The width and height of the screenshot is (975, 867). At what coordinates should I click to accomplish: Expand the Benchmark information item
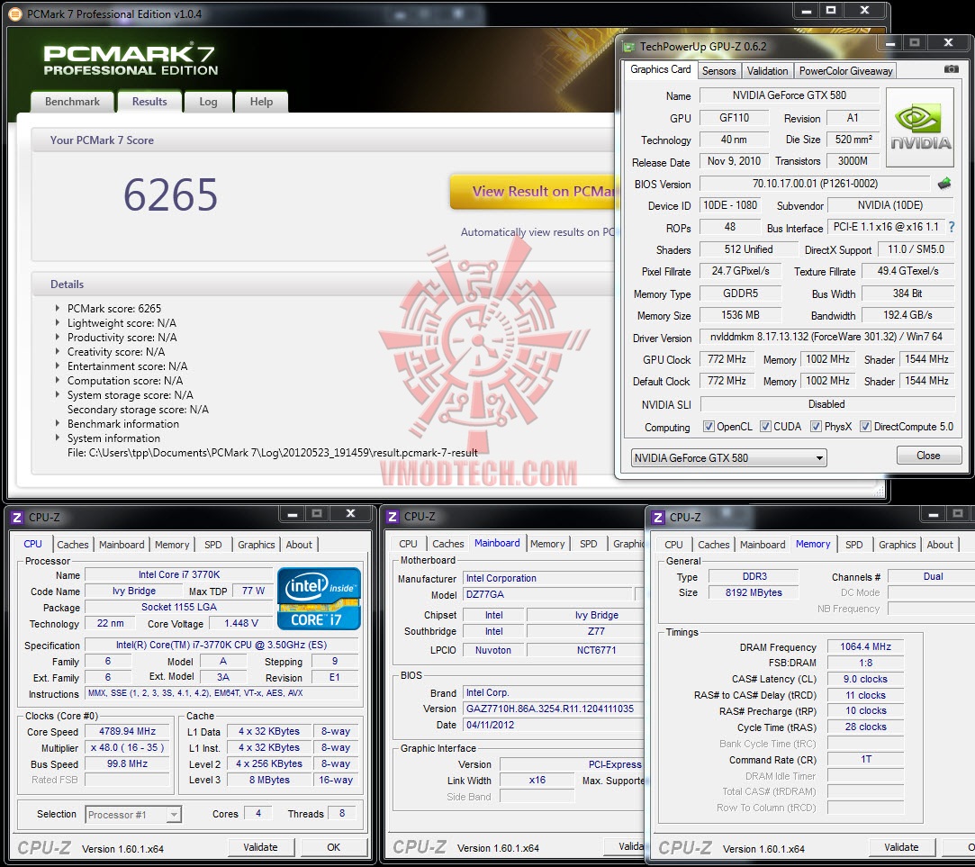(58, 423)
